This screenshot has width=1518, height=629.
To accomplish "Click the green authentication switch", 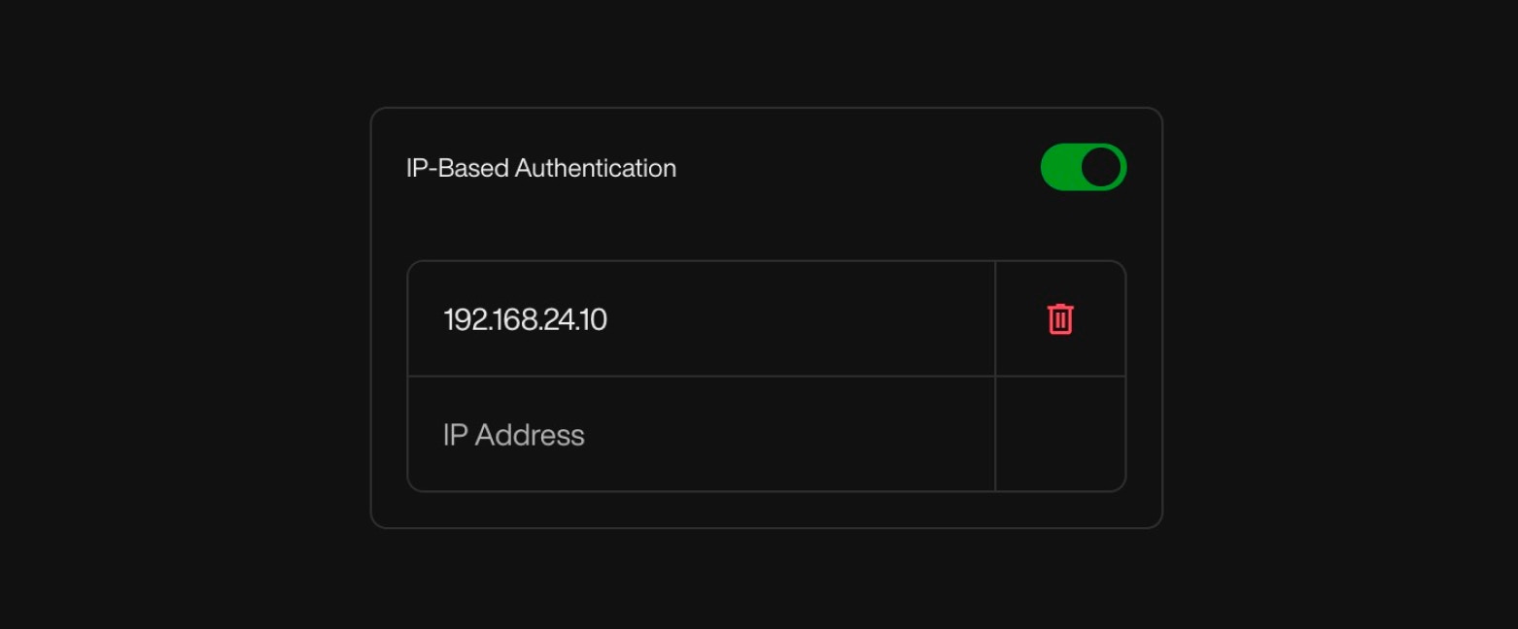I will 1084,167.
